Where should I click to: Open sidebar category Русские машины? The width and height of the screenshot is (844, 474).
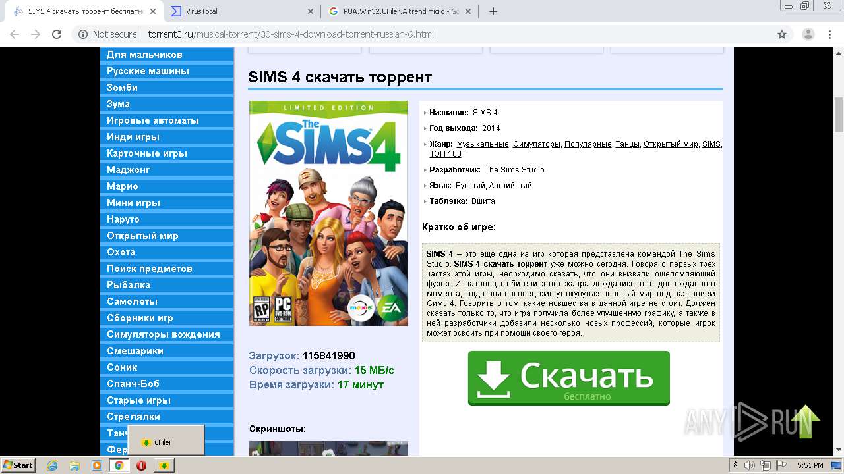point(167,71)
